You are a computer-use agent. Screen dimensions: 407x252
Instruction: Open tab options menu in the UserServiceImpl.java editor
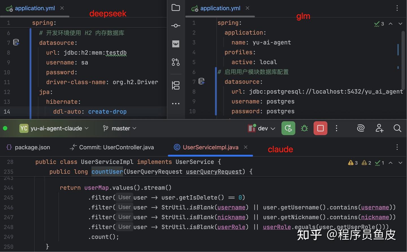pos(397,147)
